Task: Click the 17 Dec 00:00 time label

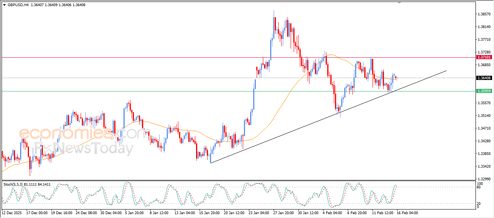Action: coord(37,213)
